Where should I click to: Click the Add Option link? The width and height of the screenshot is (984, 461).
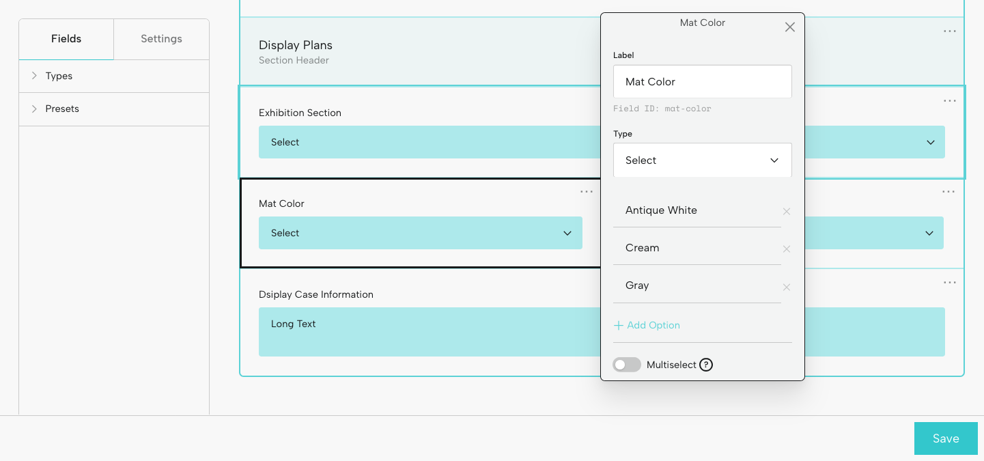[x=647, y=325]
